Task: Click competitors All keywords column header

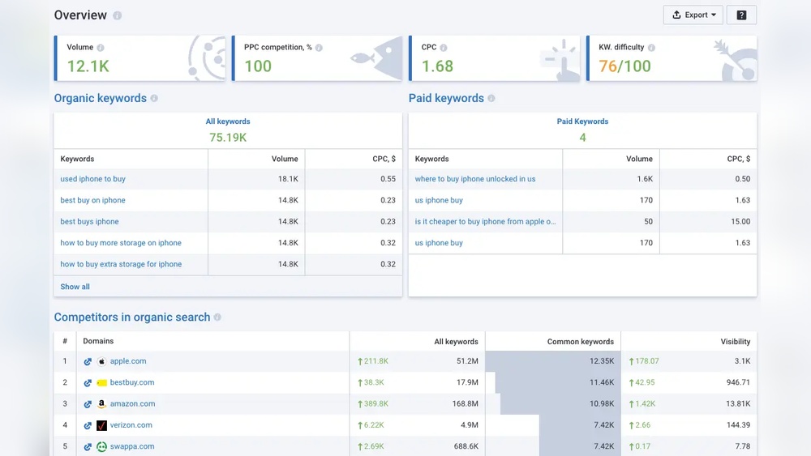Action: 456,341
